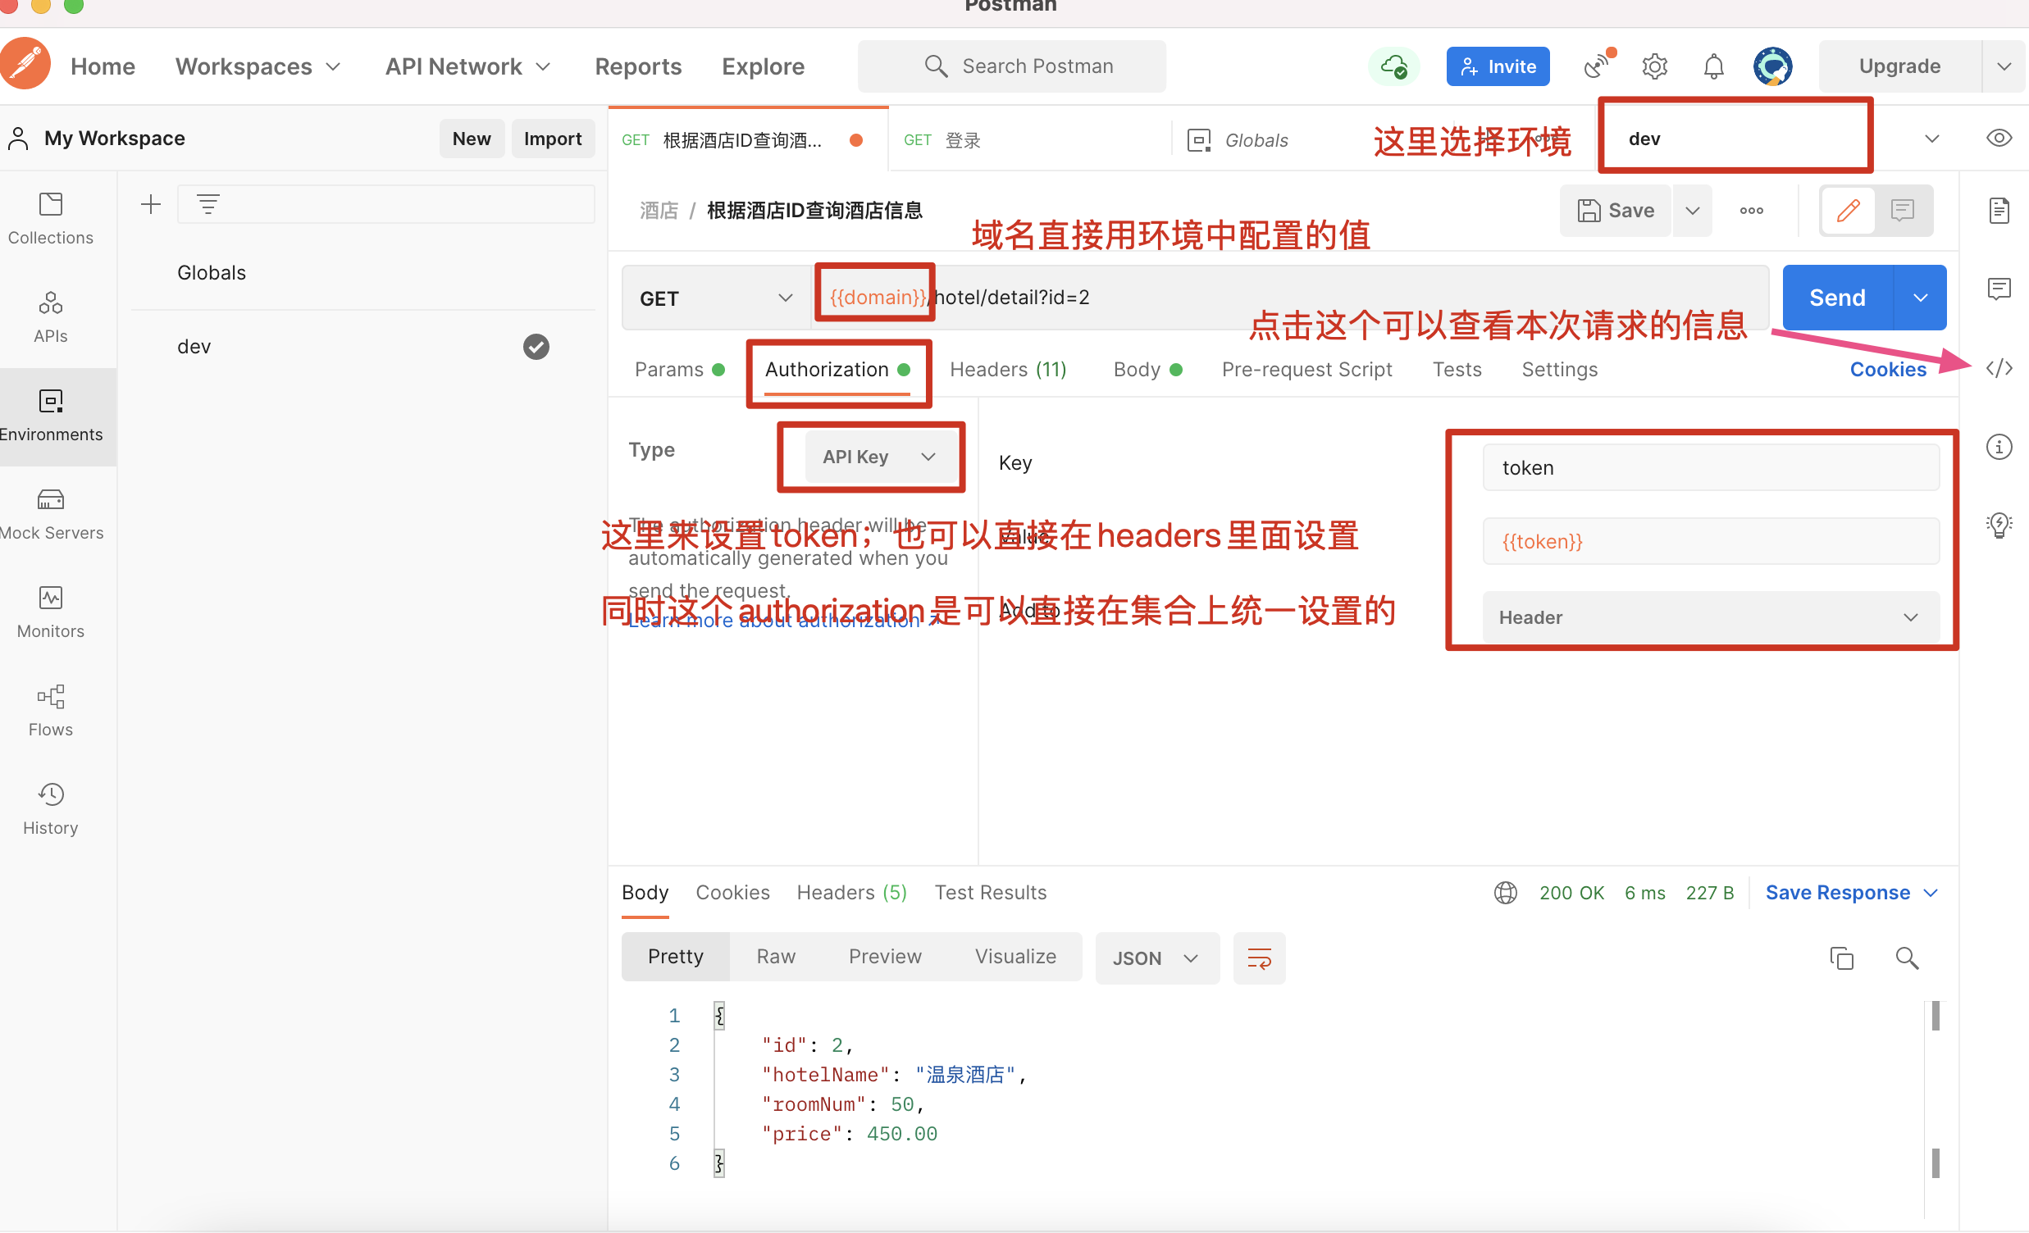The image size is (2029, 1233).
Task: Switch to the Raw response view
Action: point(776,958)
